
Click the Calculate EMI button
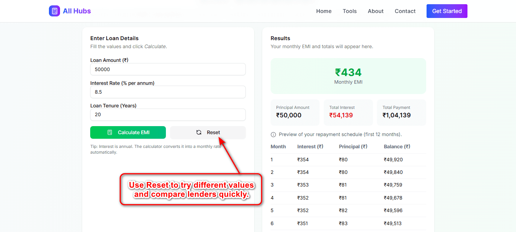128,133
